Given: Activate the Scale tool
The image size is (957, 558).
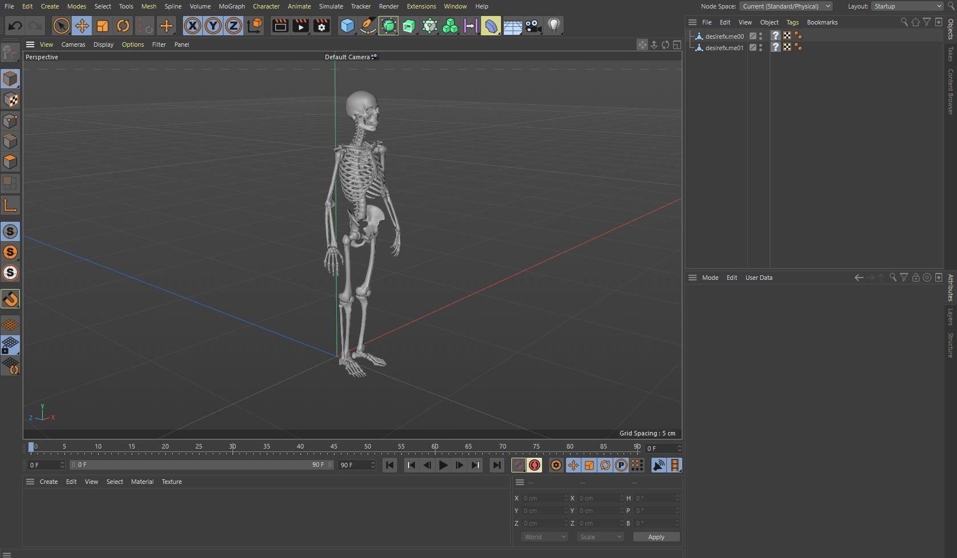Looking at the screenshot, I should pos(103,26).
